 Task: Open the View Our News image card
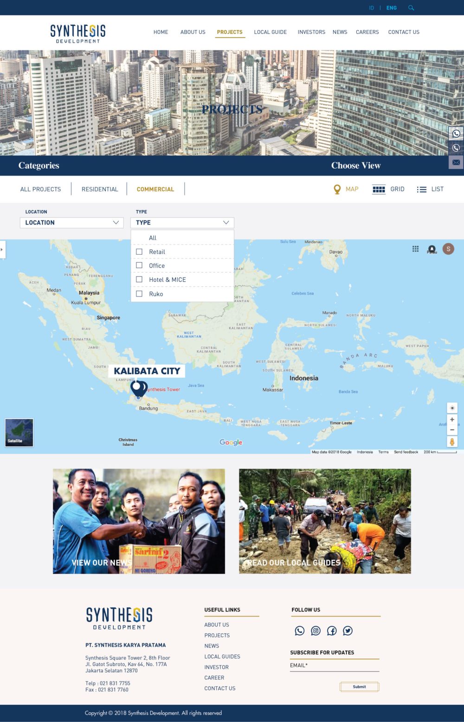[x=139, y=521]
